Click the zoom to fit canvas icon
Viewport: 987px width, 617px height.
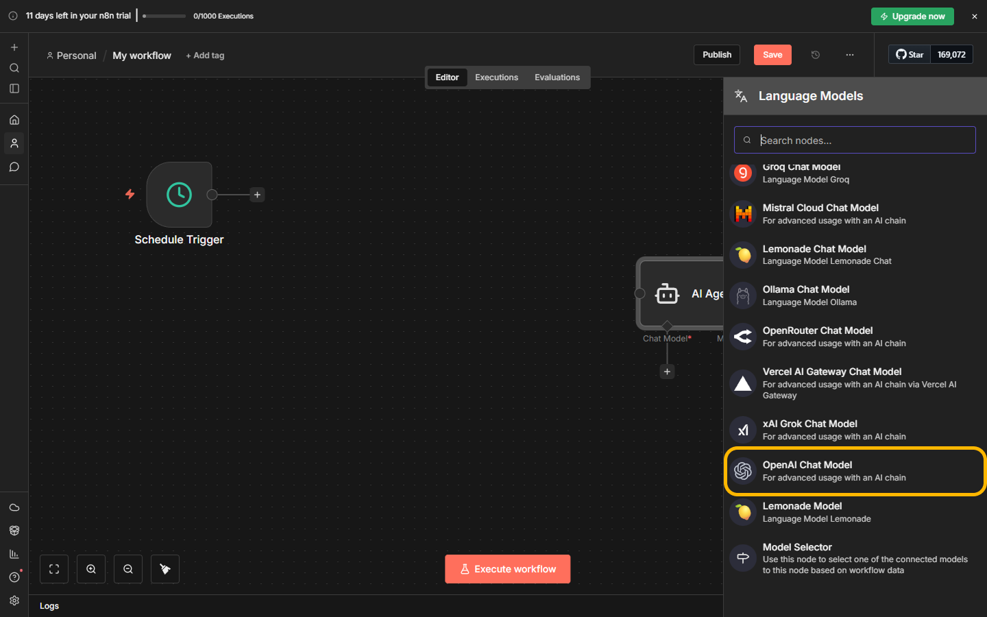click(54, 569)
